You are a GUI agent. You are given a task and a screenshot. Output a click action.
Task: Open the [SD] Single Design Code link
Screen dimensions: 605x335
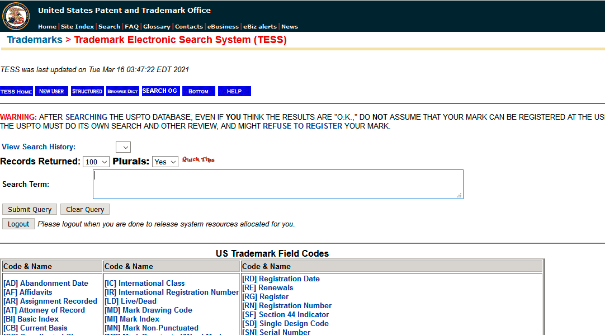(285, 323)
